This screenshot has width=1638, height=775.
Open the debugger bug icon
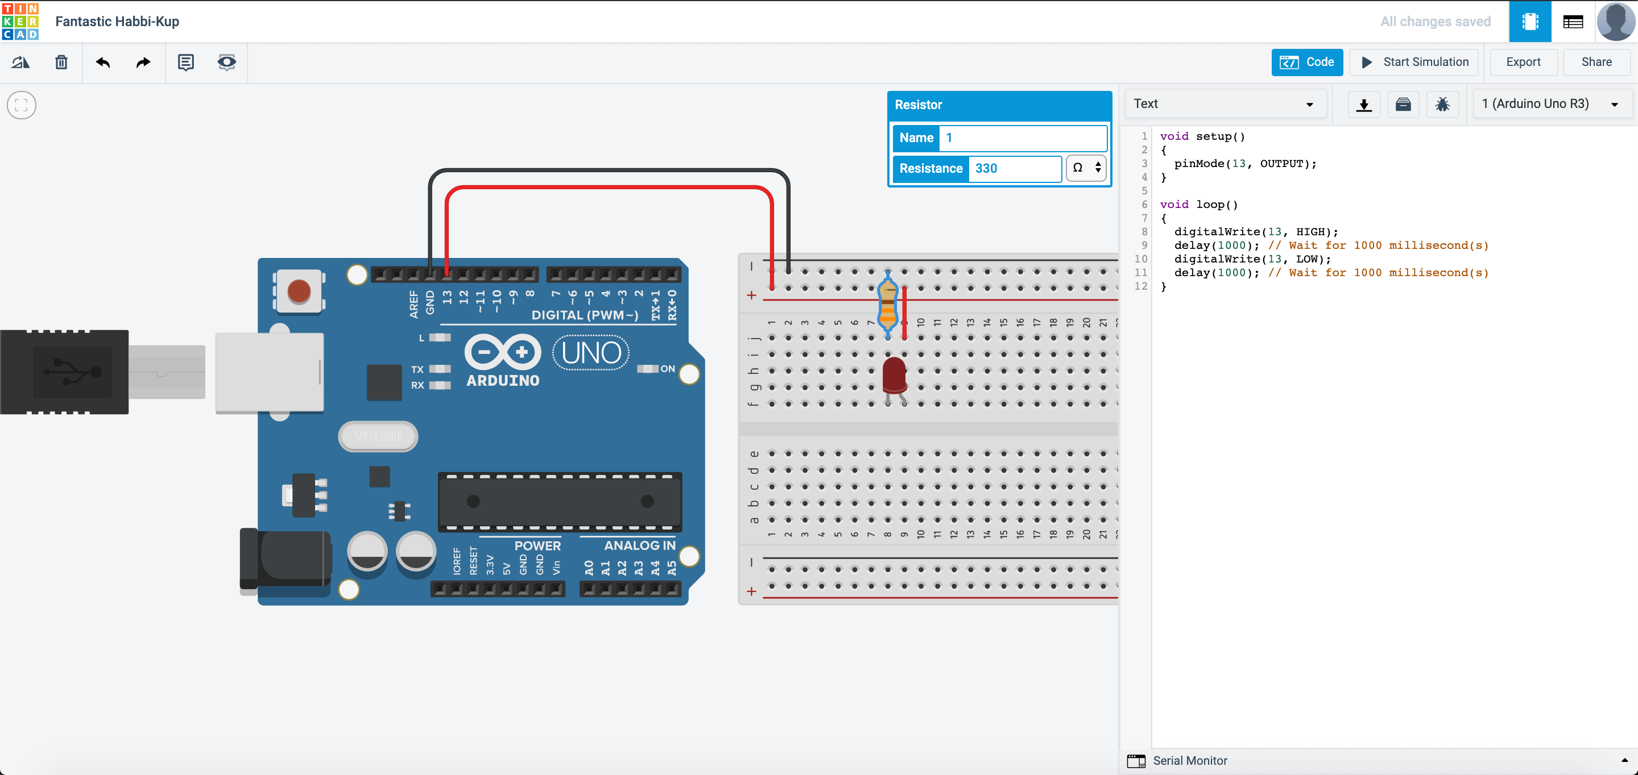click(1442, 104)
